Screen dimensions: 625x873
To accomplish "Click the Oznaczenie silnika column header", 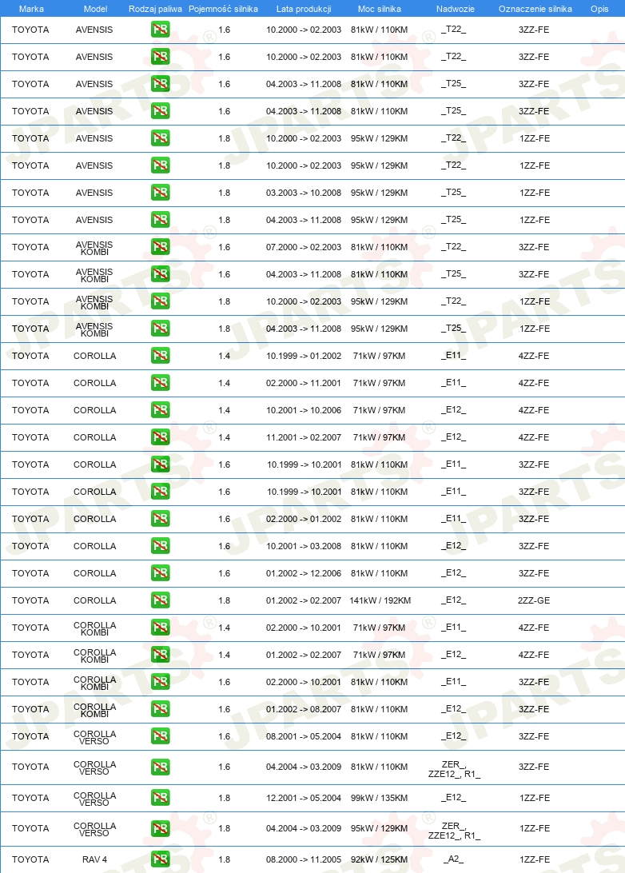I will [x=535, y=9].
